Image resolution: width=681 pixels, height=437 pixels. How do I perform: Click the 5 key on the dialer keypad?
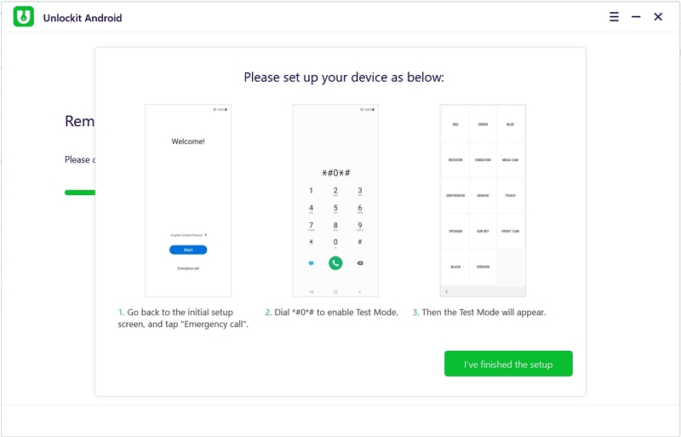(x=335, y=209)
